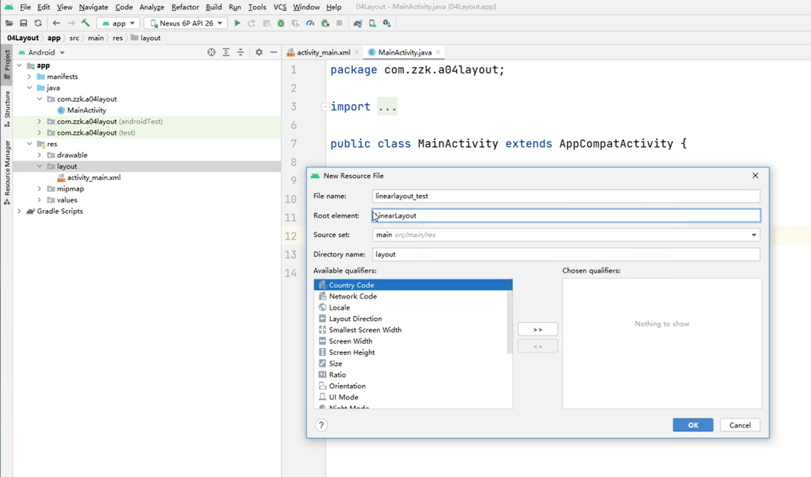Click the Back navigation arrow

(56, 23)
